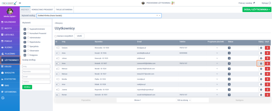Delete user Grażyna Klonowska with trash icon

tap(267, 48)
